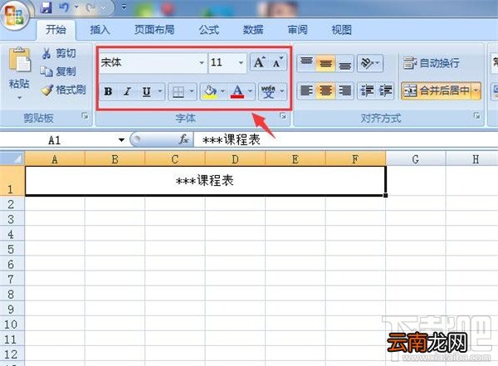Open the 审阅 tab
The height and width of the screenshot is (366, 498).
298,30
